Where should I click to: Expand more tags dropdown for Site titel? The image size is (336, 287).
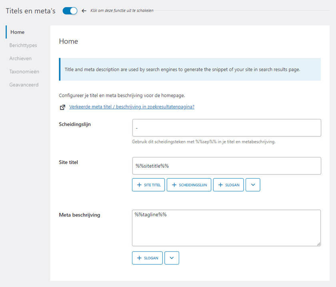(253, 185)
